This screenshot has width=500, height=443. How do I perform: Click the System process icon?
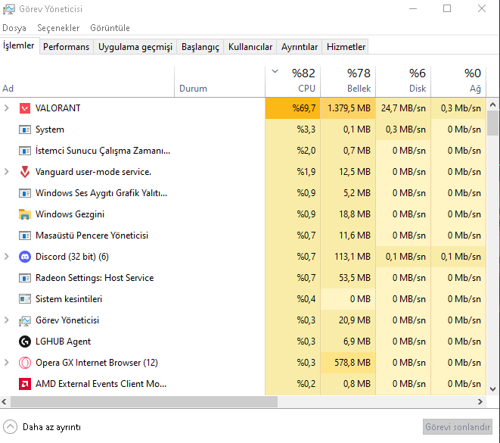pos(25,129)
